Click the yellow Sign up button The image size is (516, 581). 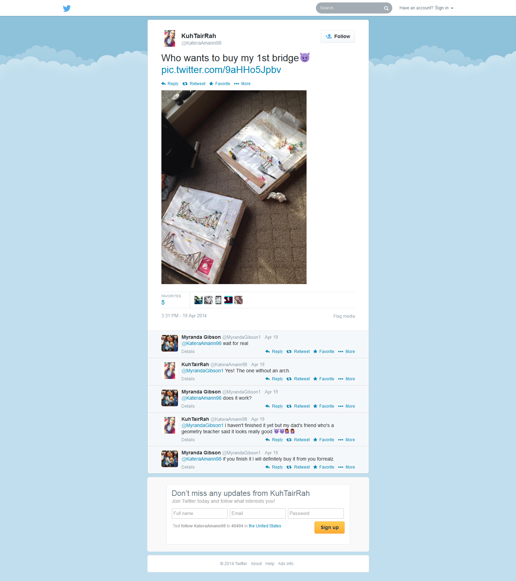pyautogui.click(x=329, y=527)
